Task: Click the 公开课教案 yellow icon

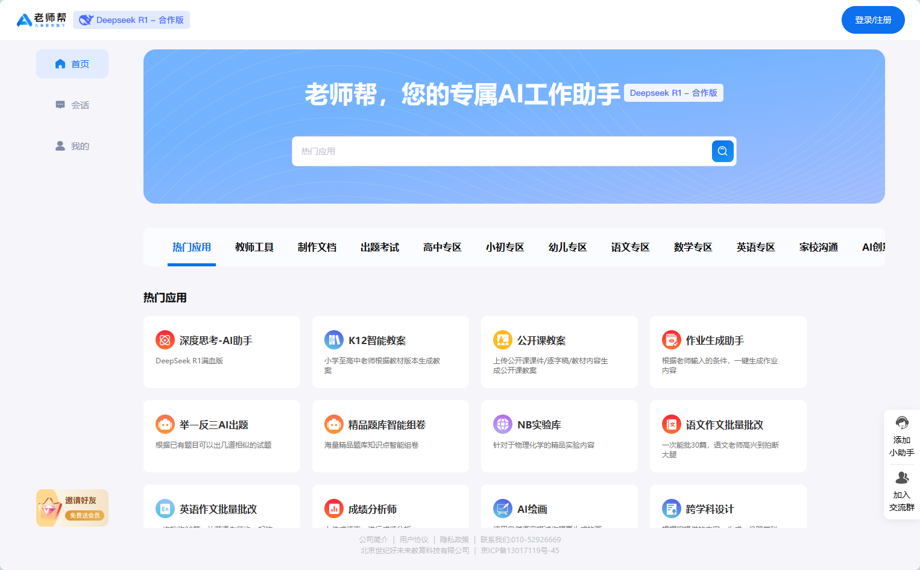Action: 503,340
